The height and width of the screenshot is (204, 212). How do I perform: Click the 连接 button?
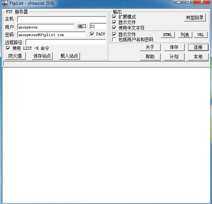[198, 47]
